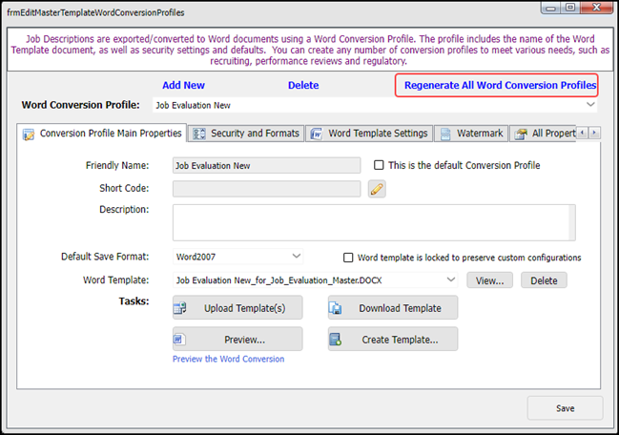
Task: Click into the Description text area
Action: pos(371,222)
